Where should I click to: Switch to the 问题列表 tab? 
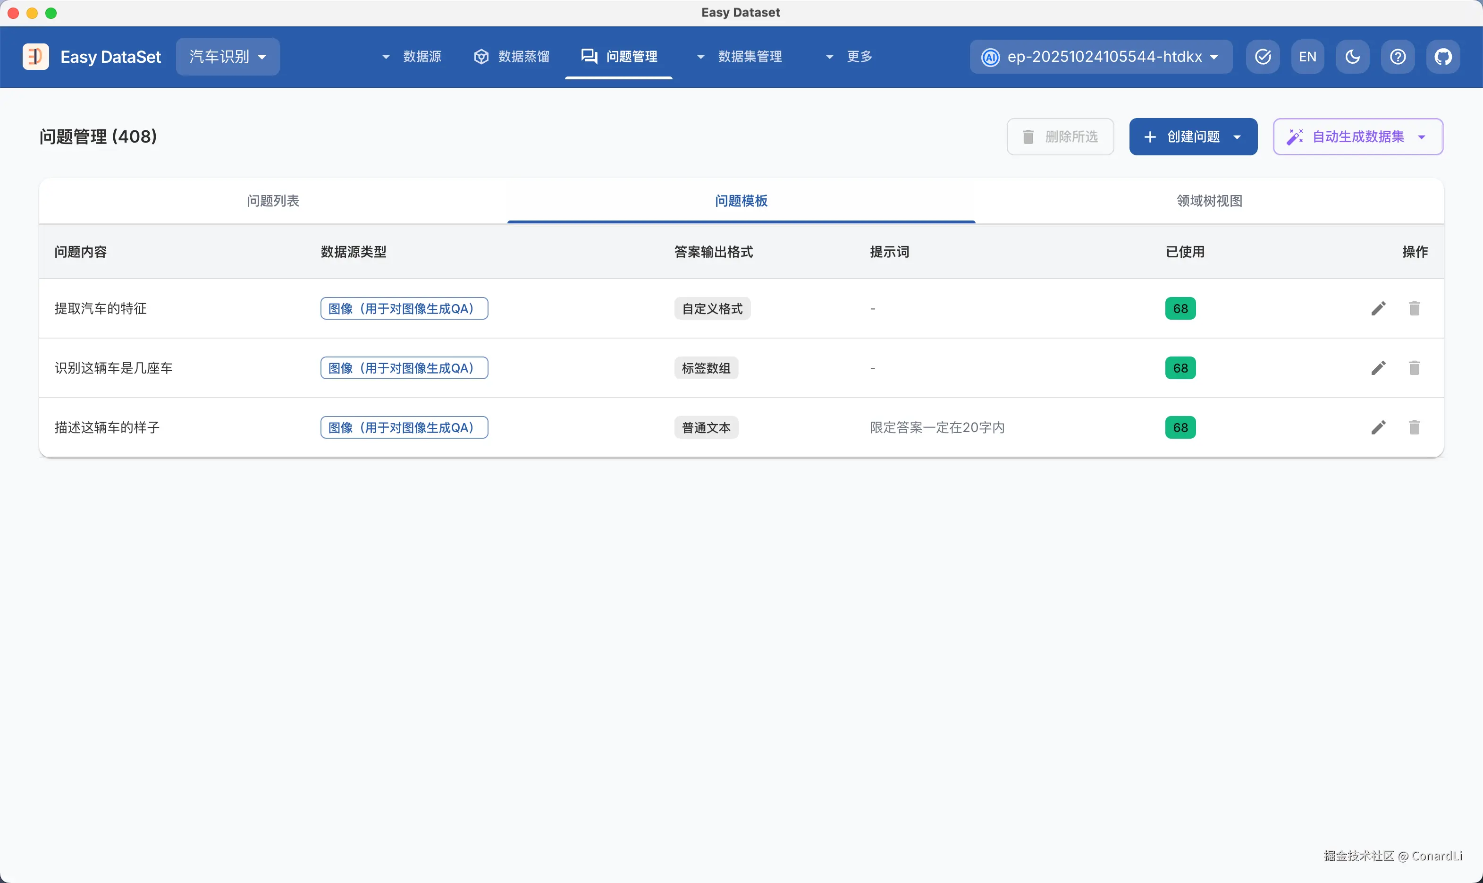[x=273, y=201]
